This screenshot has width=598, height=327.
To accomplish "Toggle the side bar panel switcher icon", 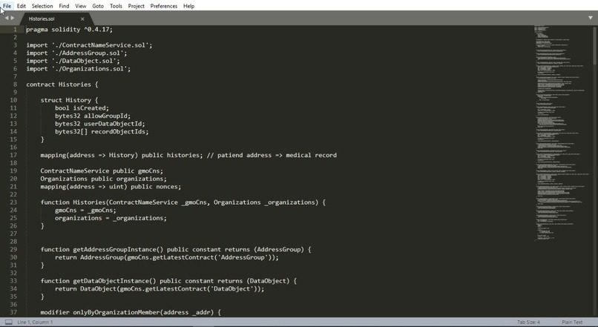I will [8, 322].
